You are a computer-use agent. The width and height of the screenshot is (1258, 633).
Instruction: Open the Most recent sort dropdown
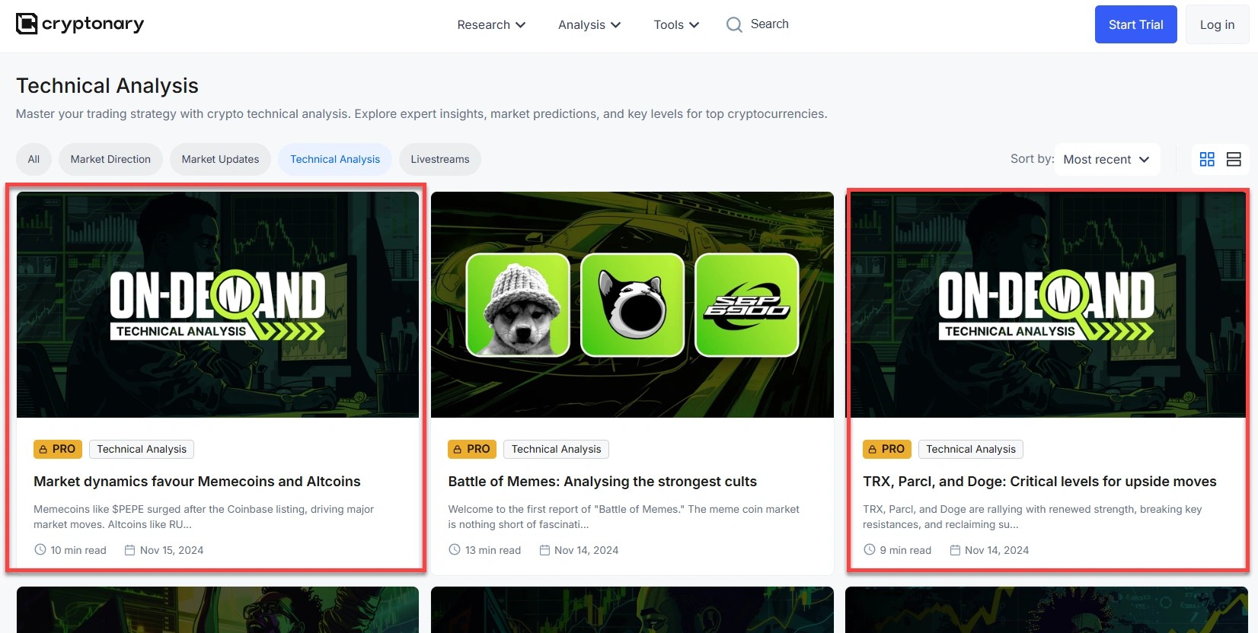1106,159
